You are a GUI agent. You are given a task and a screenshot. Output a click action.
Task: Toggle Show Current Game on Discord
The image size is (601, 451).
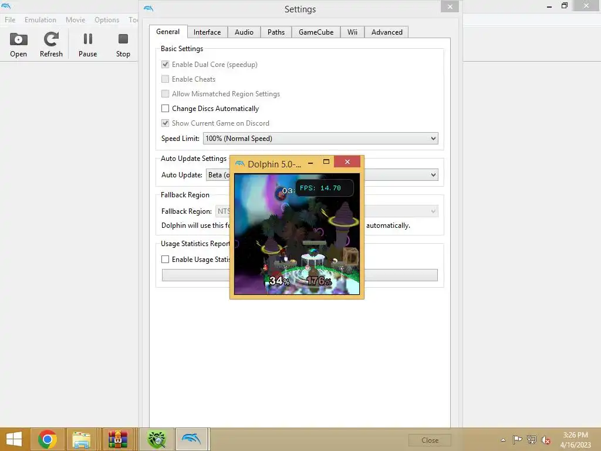click(165, 123)
